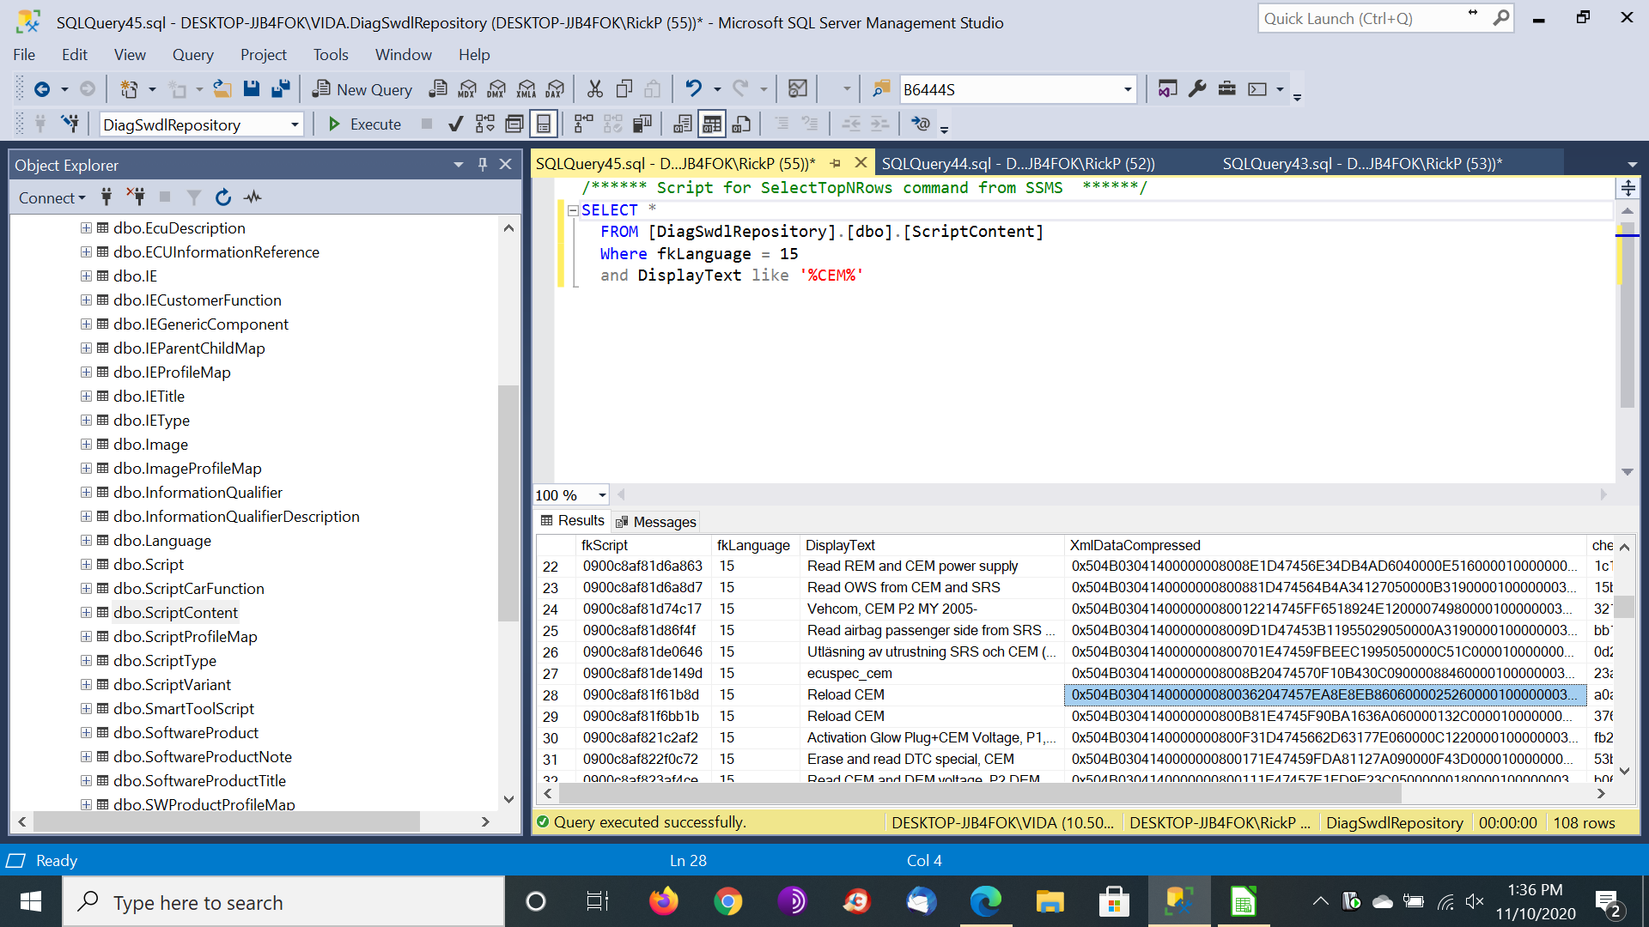The height and width of the screenshot is (927, 1649).
Task: Toggle Results to File mode
Action: [741, 124]
